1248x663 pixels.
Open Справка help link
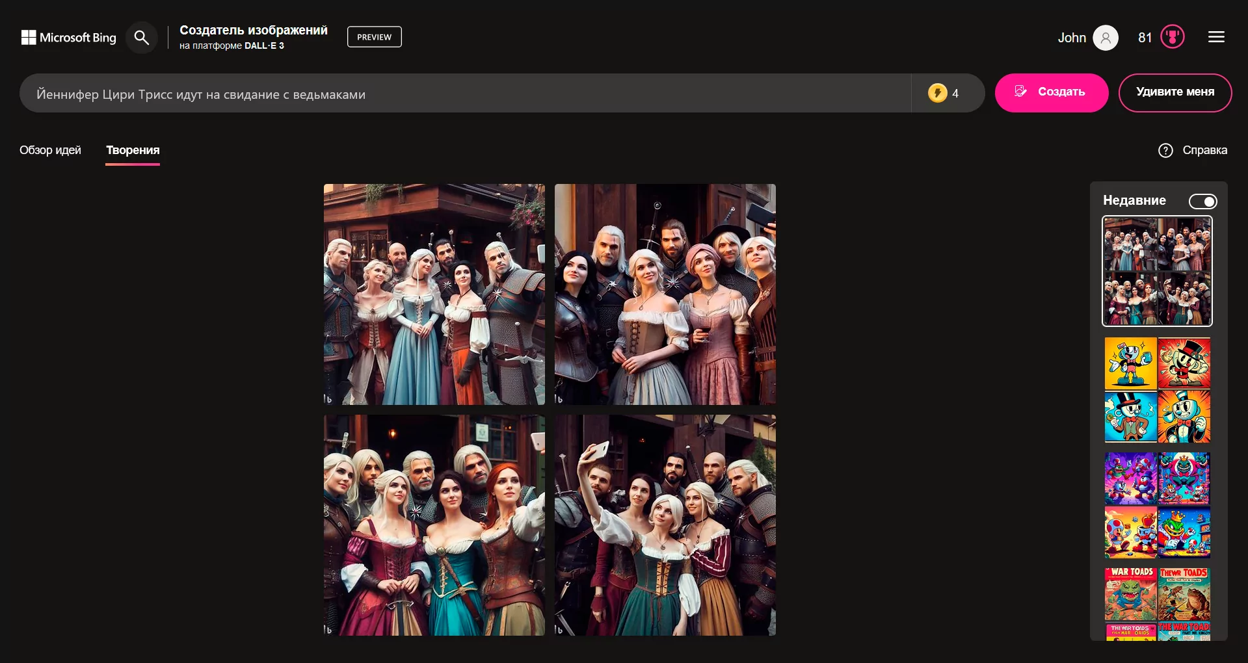coord(1204,150)
